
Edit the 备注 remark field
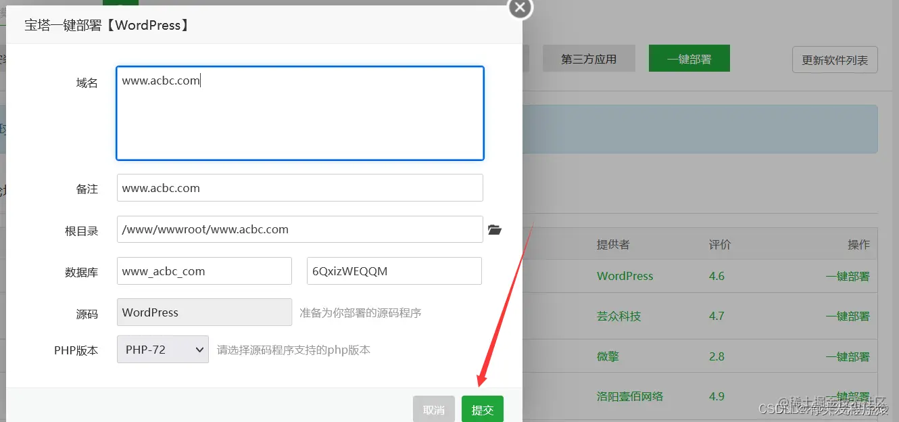click(300, 188)
